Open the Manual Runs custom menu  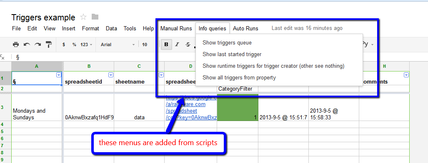click(176, 28)
